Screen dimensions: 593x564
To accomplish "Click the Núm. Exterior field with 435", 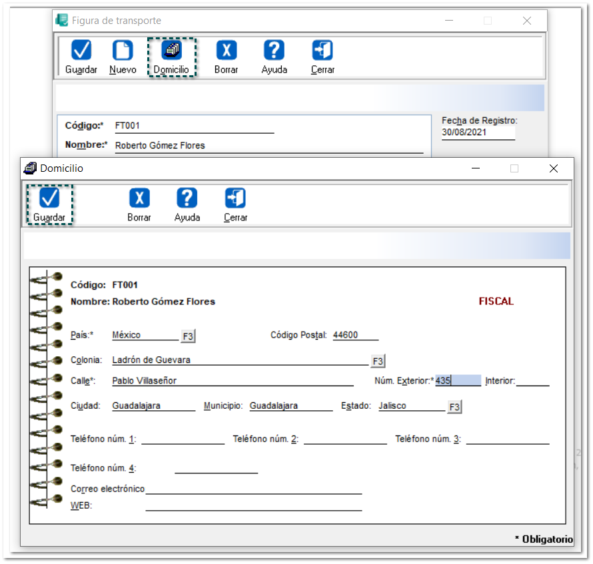I will (x=458, y=380).
